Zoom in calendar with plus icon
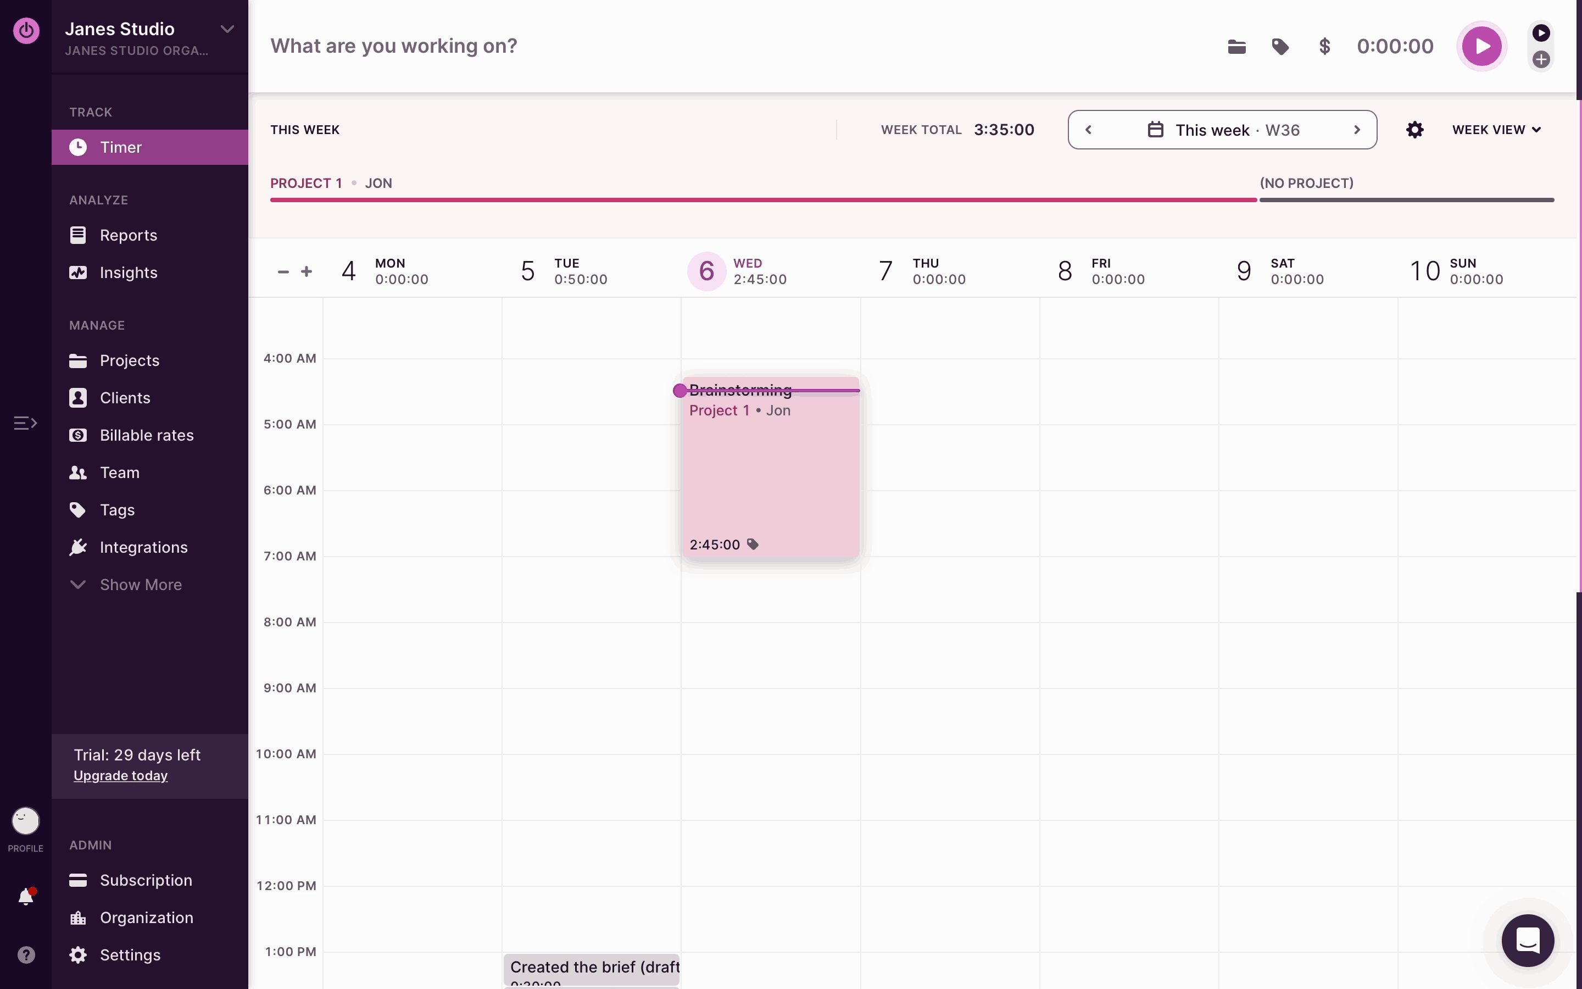 307,271
